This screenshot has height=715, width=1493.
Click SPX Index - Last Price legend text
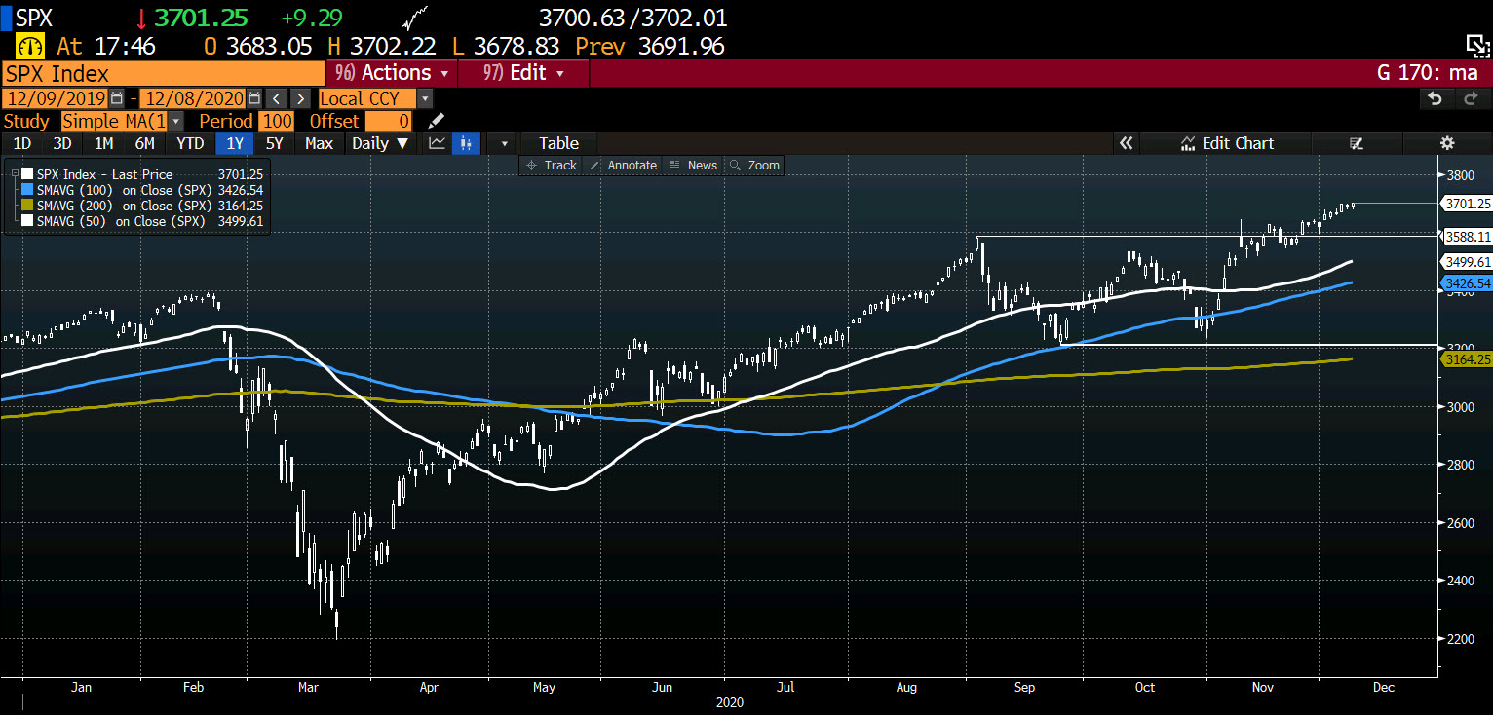[x=104, y=174]
